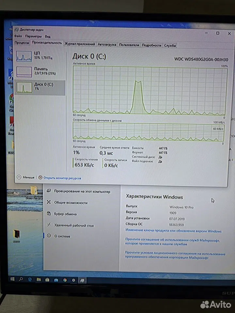Switch to the Службы tab
The width and height of the screenshot is (235, 313).
click(170, 46)
